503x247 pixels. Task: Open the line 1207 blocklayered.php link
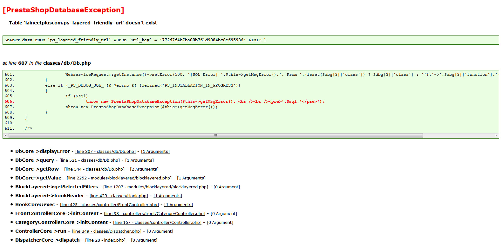coord(156,187)
